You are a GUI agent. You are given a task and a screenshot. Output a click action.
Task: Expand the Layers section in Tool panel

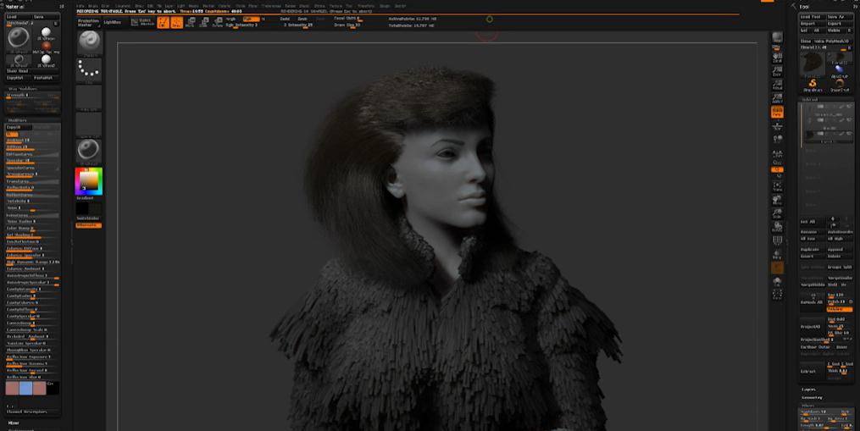tap(809, 389)
